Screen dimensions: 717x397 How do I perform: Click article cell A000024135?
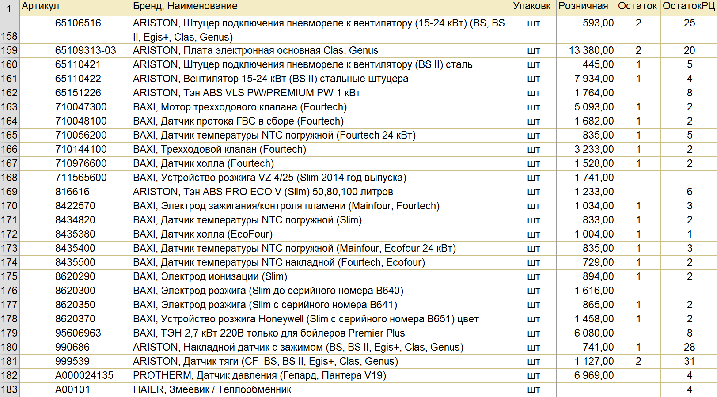[x=75, y=375]
